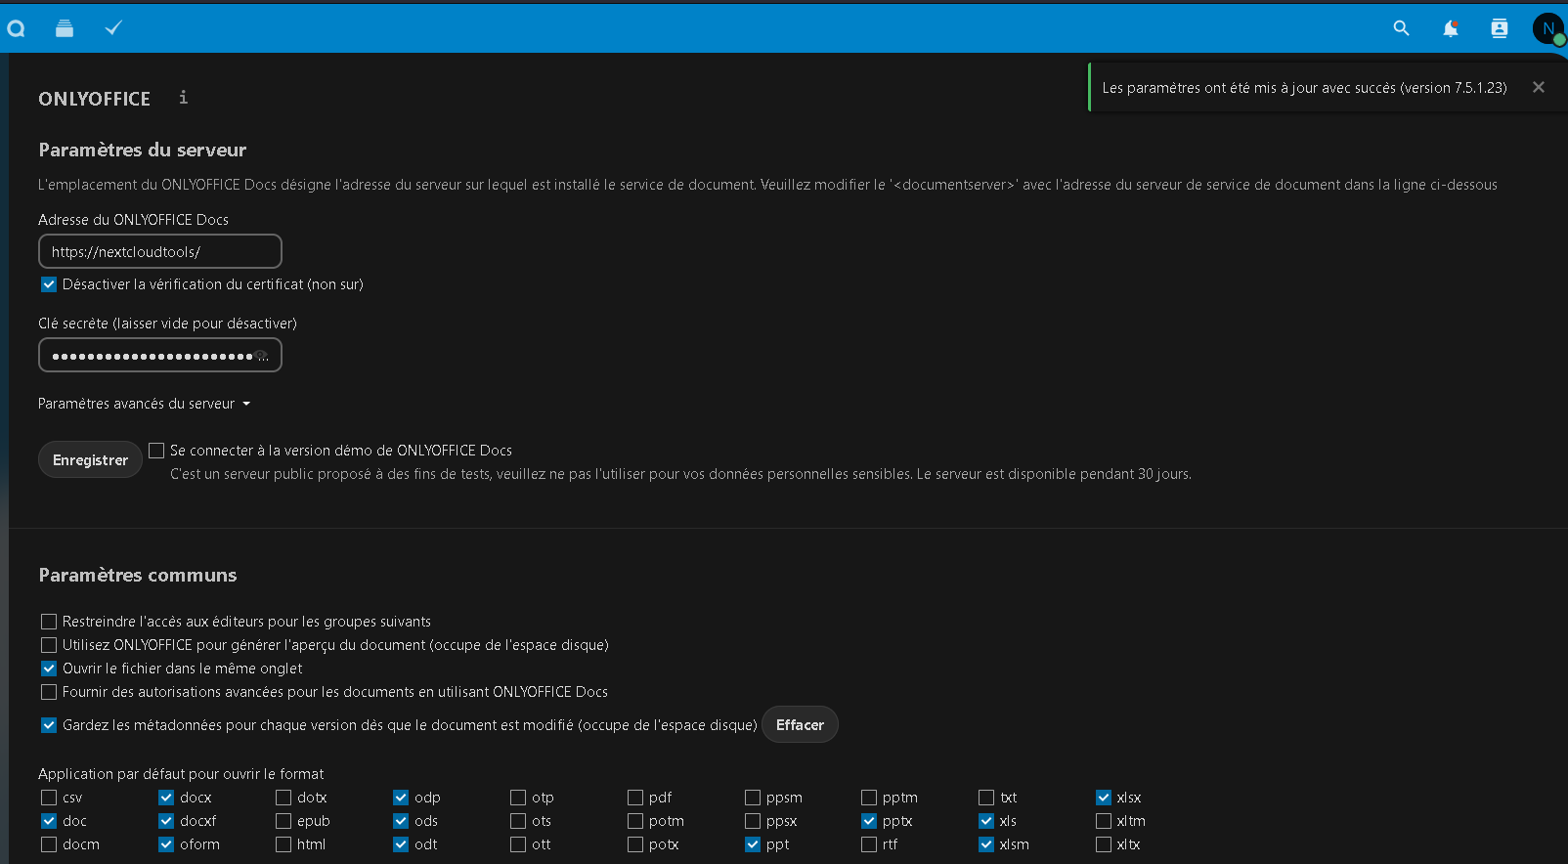Check the potm format checkbox
The height and width of the screenshot is (864, 1568).
(x=635, y=821)
